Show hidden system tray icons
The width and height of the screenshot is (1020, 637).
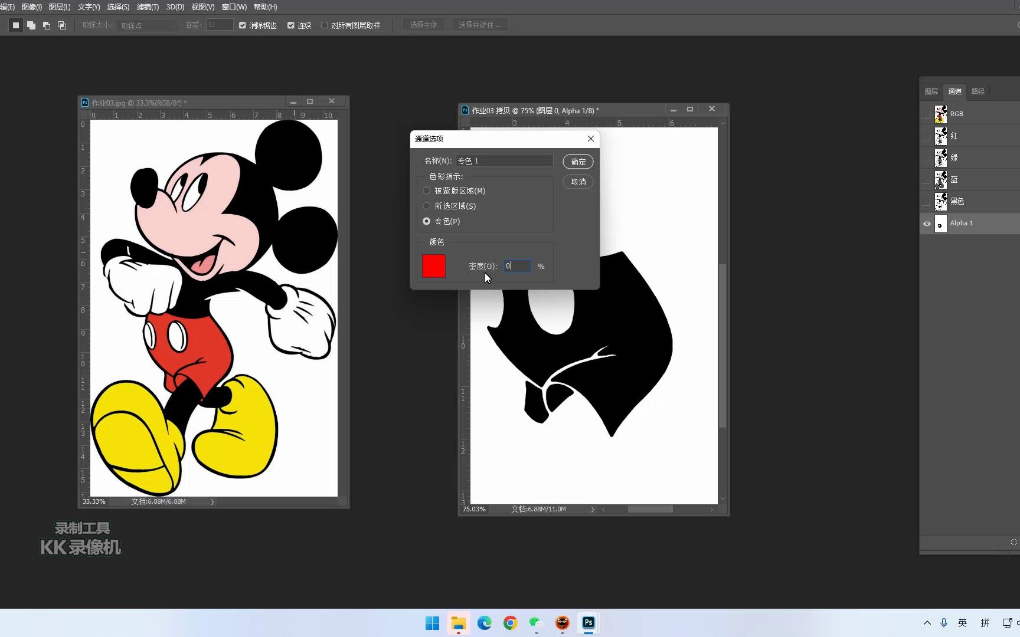pos(927,623)
